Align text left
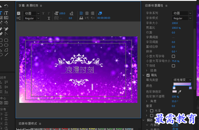Viewport: 199px width, 130px height. click(81, 13)
